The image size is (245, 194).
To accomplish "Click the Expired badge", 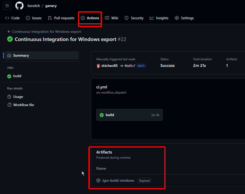I will [144, 180].
